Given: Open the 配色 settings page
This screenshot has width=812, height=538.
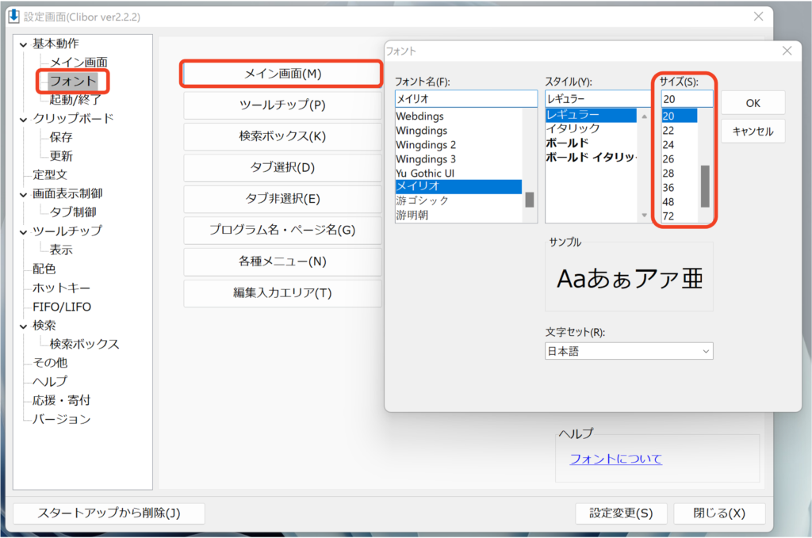Looking at the screenshot, I should tap(44, 269).
